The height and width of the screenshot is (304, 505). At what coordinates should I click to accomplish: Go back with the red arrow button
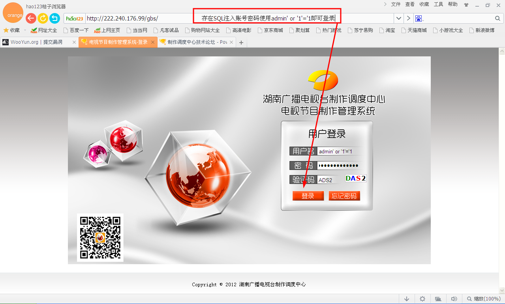pyautogui.click(x=31, y=18)
